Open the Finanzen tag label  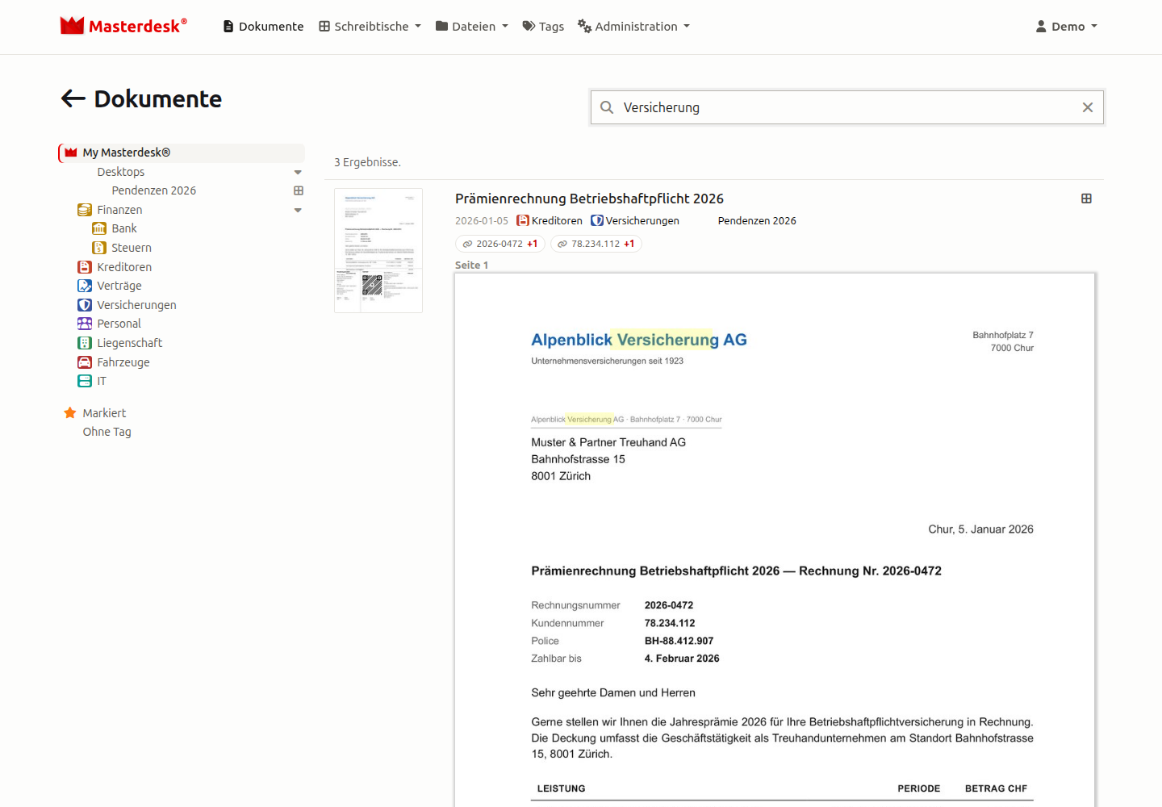[119, 210]
